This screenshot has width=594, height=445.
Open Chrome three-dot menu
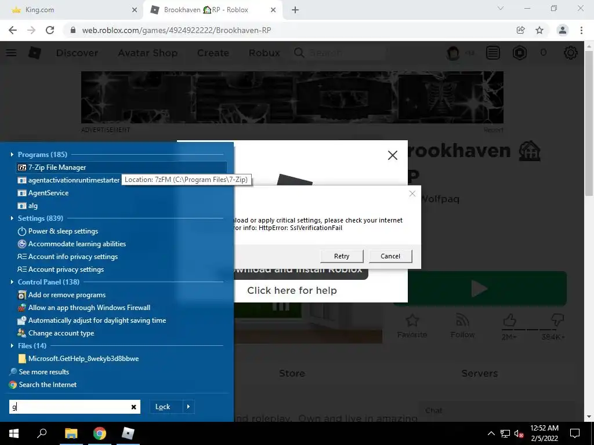[x=581, y=30]
